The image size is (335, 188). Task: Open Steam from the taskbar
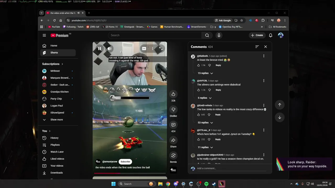coord(214,184)
